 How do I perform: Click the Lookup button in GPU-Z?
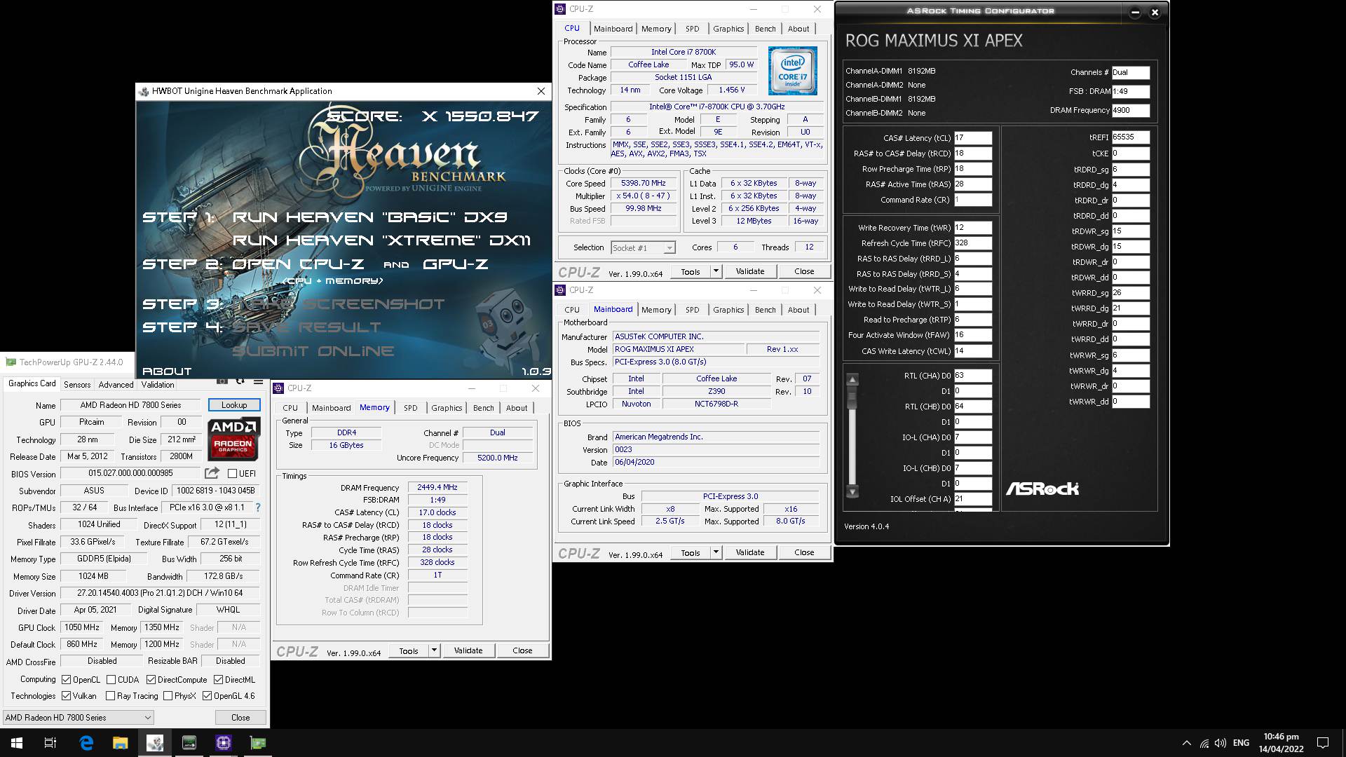tap(234, 405)
